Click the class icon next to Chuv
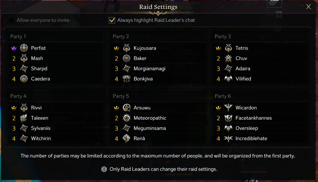 coord(228,58)
